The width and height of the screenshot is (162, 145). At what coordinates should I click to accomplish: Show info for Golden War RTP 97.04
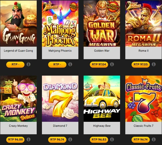coord(112,64)
